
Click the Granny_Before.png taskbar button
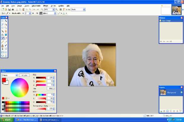(x=50, y=120)
